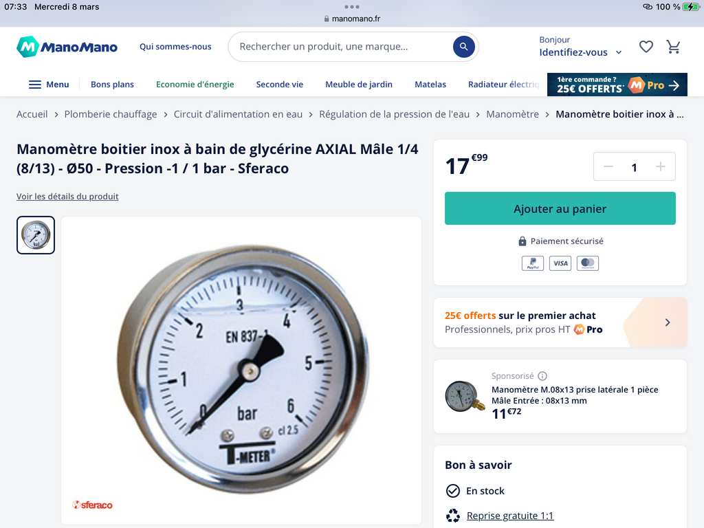Go to Economie d'énergie category
Image resolution: width=704 pixels, height=528 pixels.
[x=195, y=85]
